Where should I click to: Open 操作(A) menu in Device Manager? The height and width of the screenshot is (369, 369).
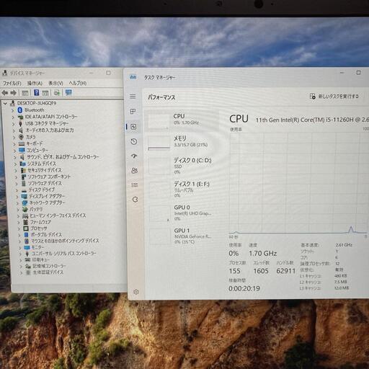[x=35, y=84]
